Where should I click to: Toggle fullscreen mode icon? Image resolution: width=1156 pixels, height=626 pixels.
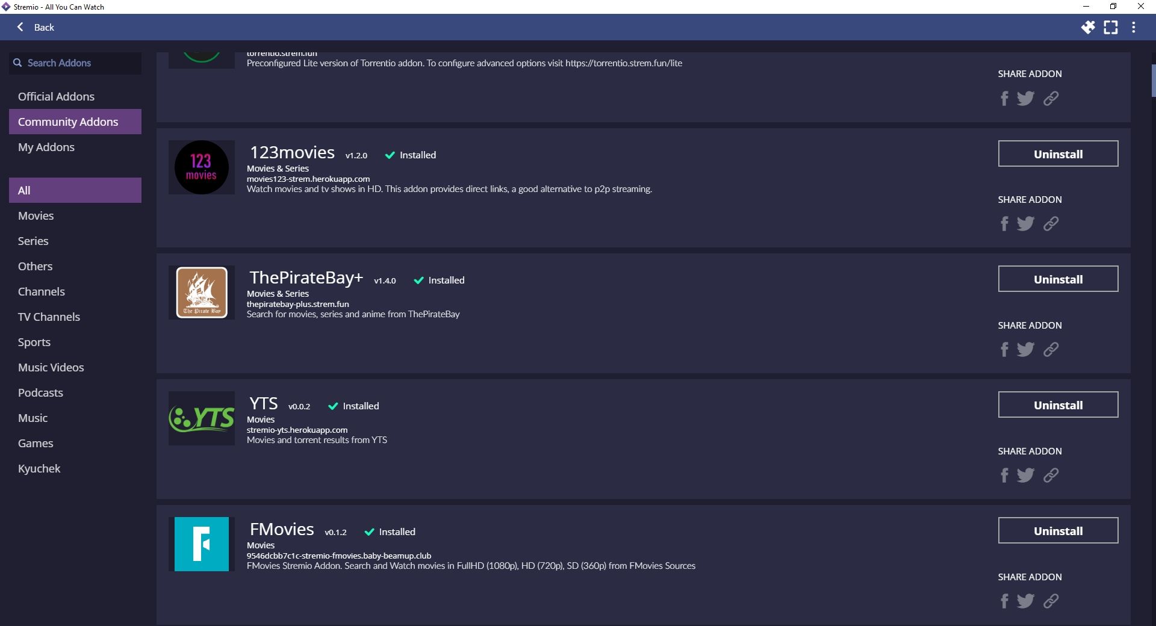(x=1110, y=28)
